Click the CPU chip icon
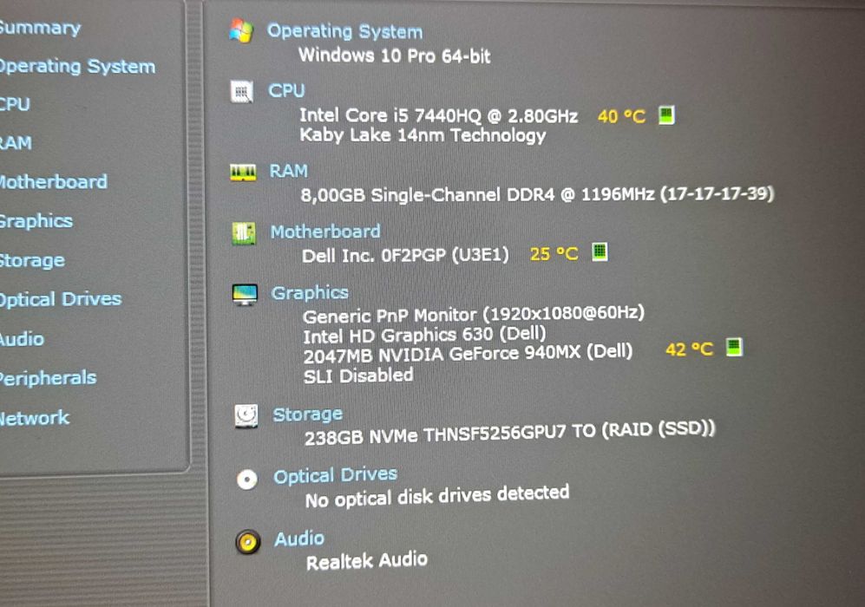865x607 pixels. tap(241, 92)
